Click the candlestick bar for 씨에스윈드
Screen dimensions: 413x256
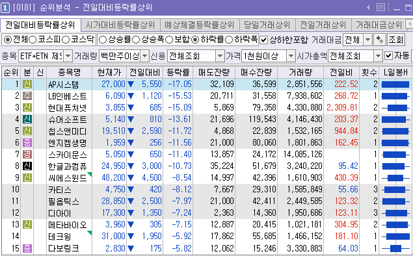(395, 178)
